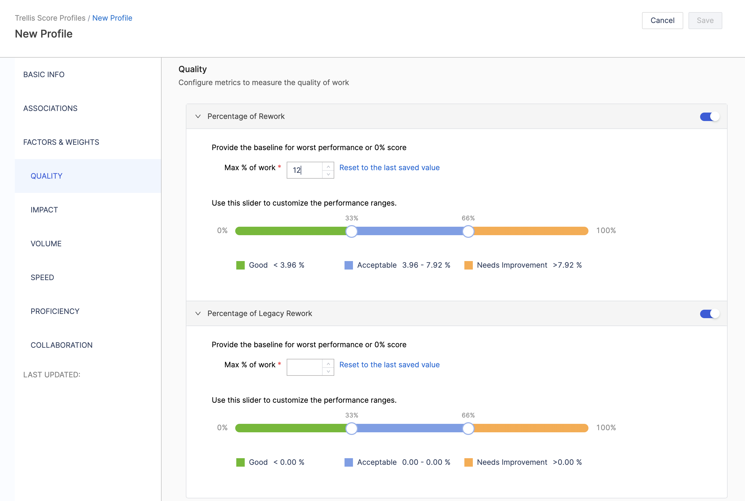Disable the Percentage of Rework toggle

coord(709,117)
